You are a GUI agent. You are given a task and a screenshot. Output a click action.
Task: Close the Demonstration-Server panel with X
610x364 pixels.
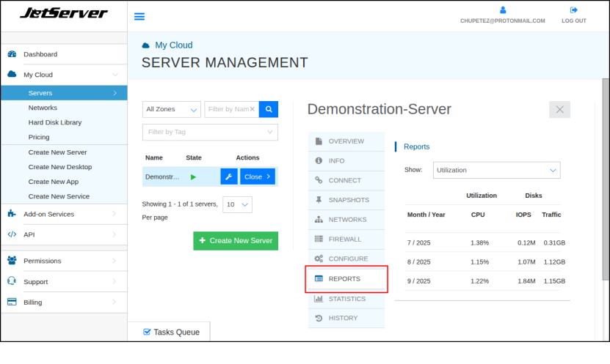pyautogui.click(x=559, y=109)
